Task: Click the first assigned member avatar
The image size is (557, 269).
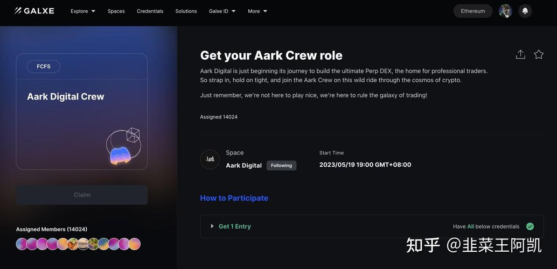Action: pos(22,244)
